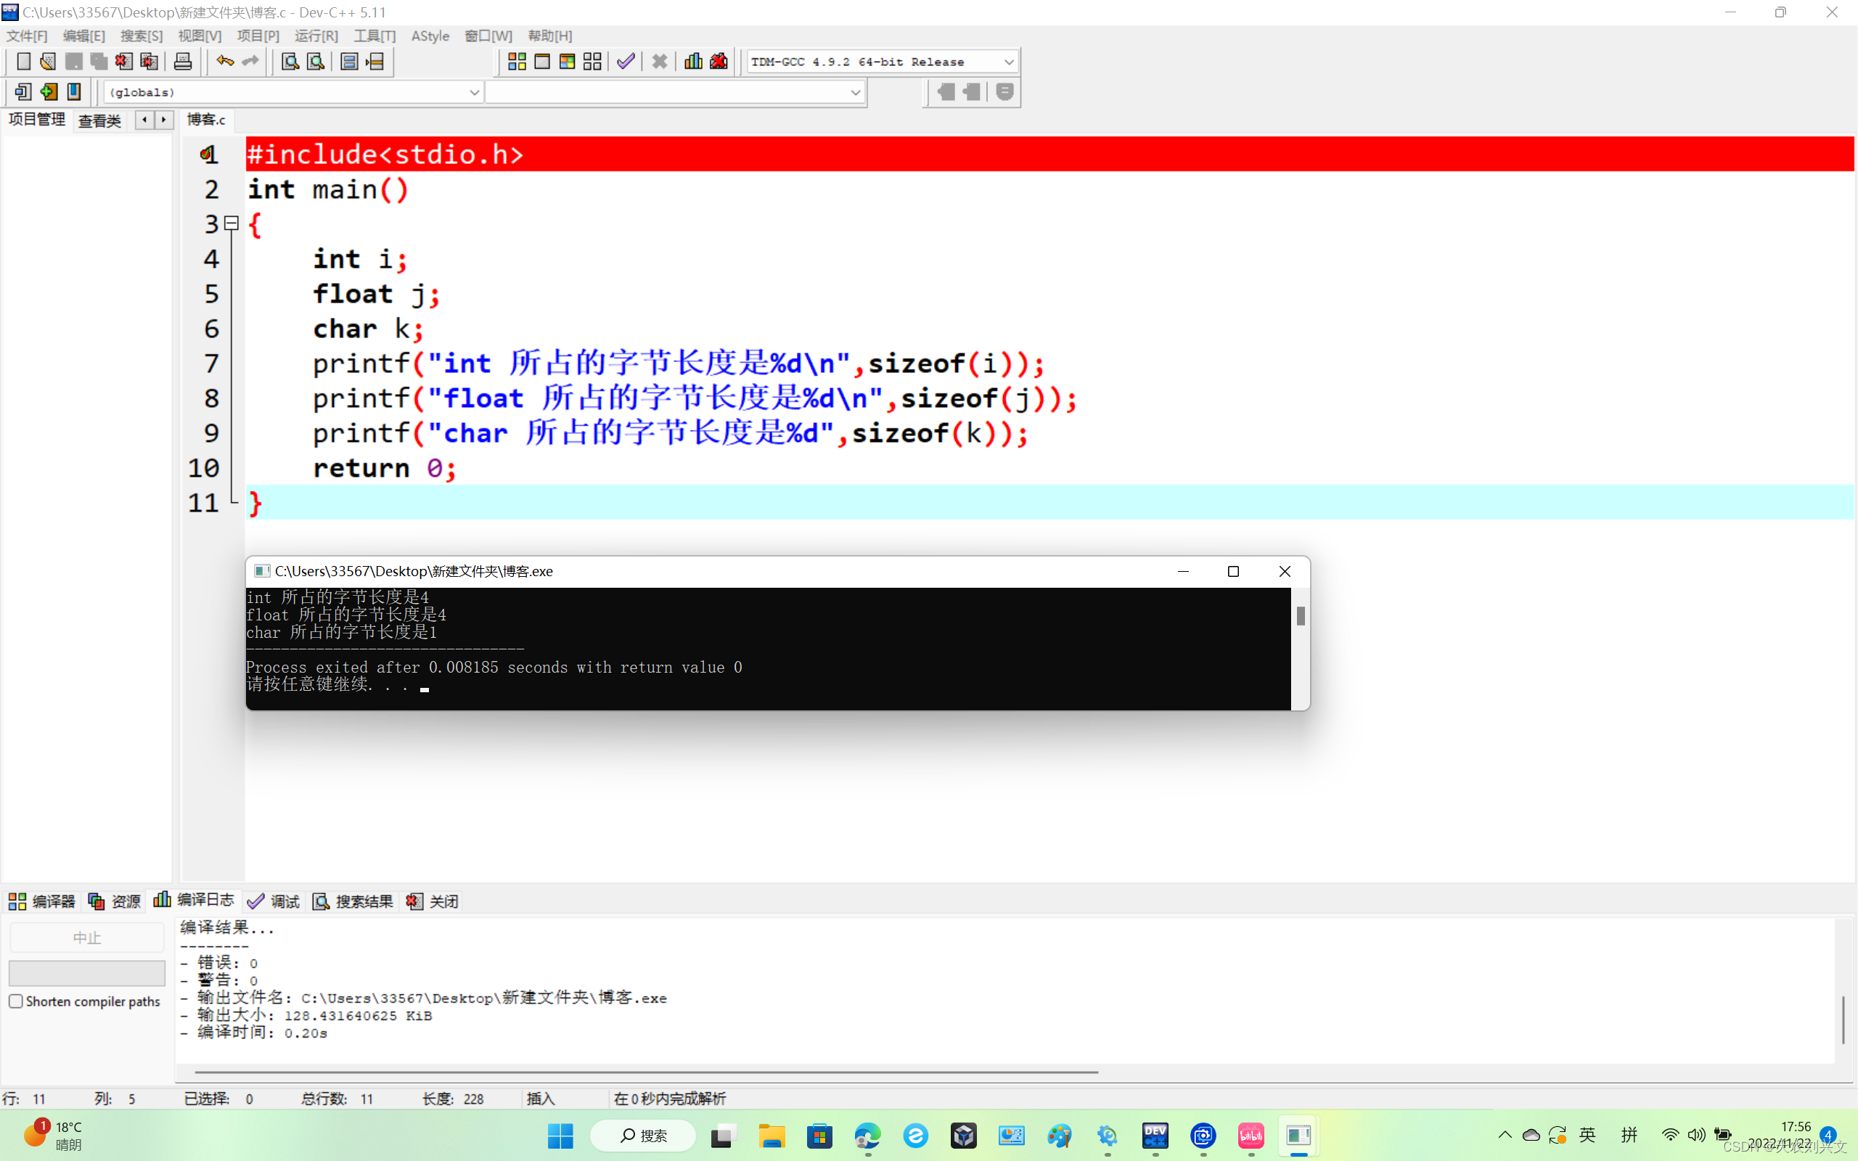
Task: Click the Undo arrow icon
Action: pyautogui.click(x=225, y=62)
